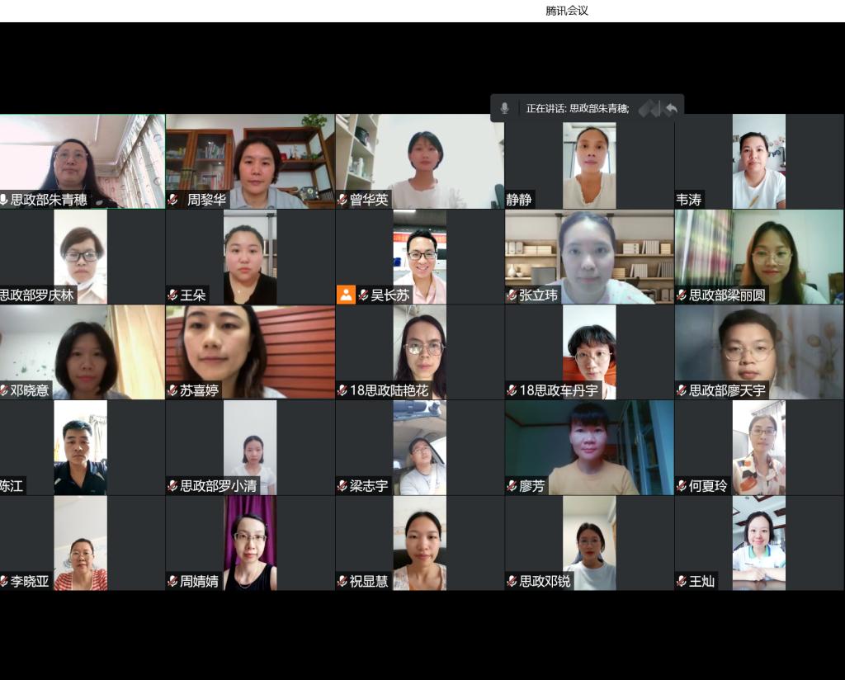This screenshot has width=845, height=680.
Task: Click the muted mic icon beside 周黎华
Action: (173, 200)
